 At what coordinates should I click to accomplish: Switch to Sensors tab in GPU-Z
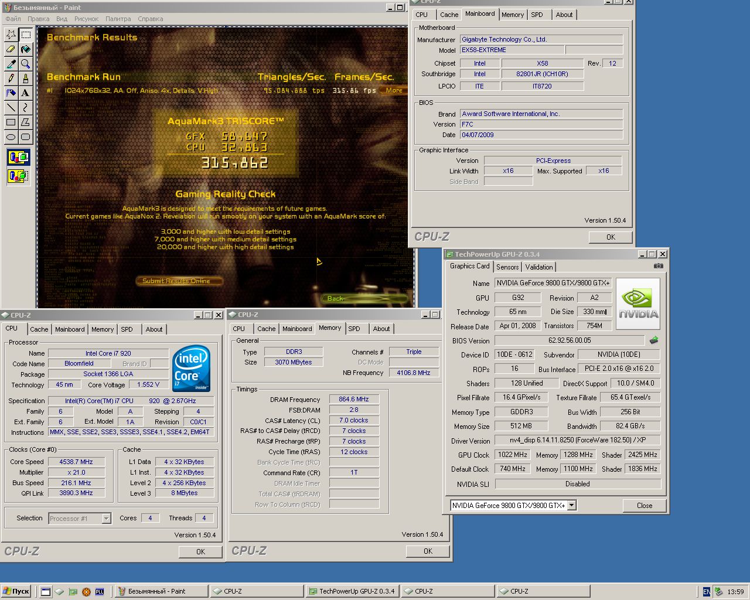coord(507,267)
